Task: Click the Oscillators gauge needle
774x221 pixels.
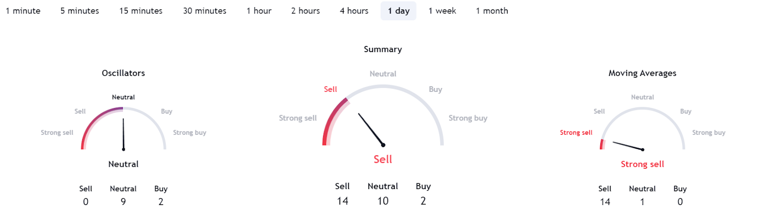Action: 123,134
